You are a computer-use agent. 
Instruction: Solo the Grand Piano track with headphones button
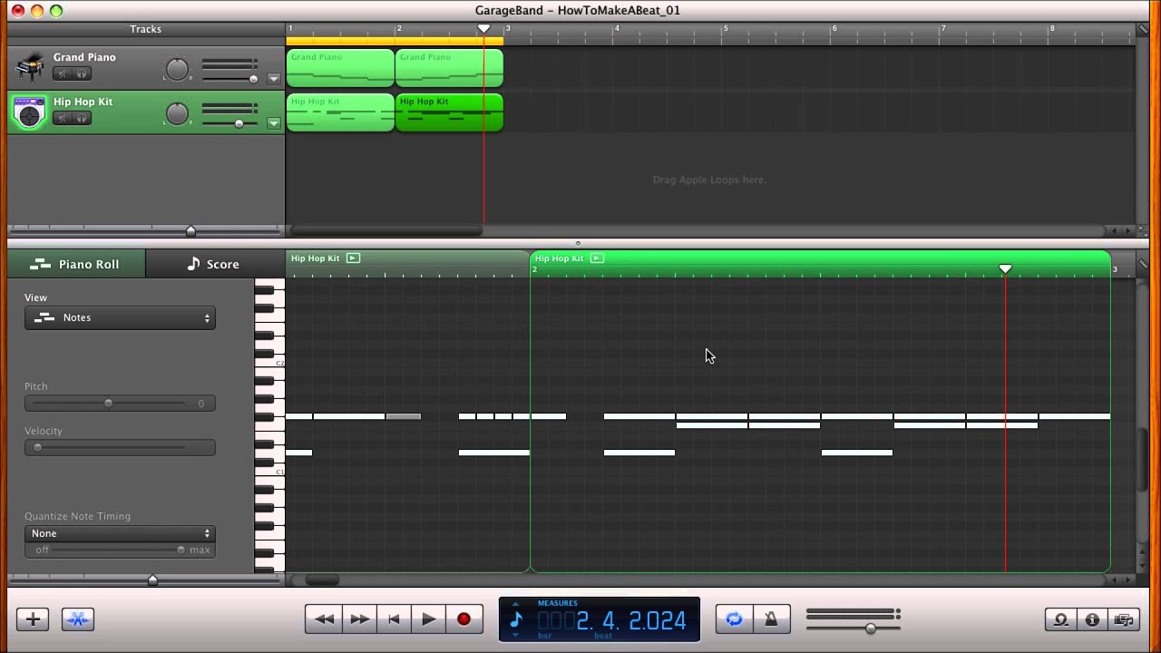(x=82, y=73)
